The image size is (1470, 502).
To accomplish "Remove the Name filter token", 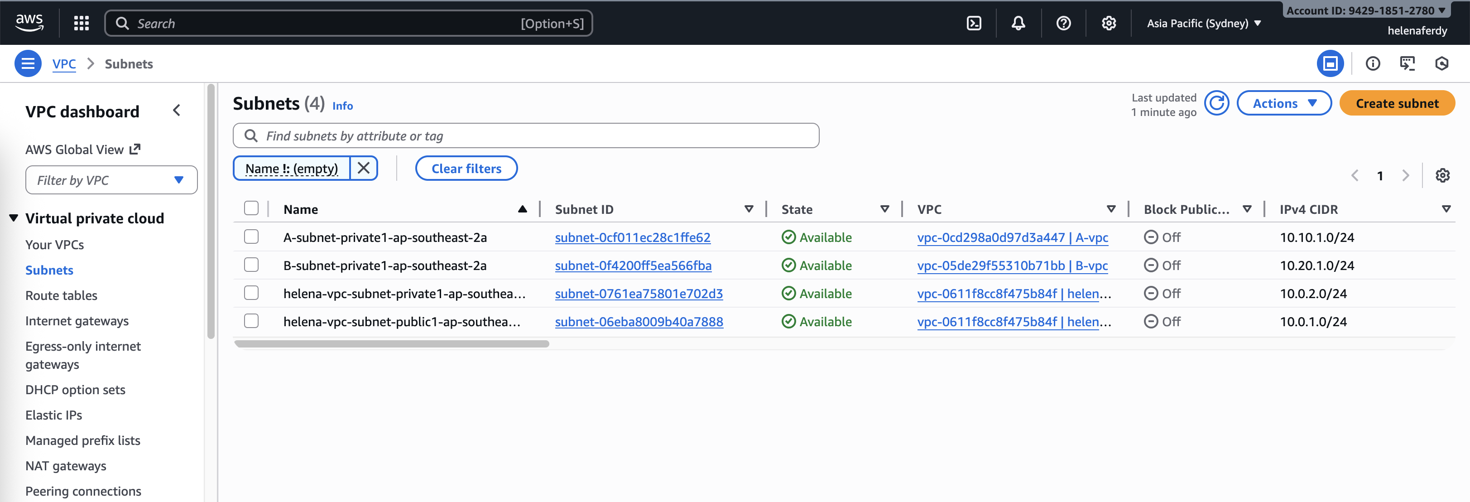I will (x=364, y=169).
